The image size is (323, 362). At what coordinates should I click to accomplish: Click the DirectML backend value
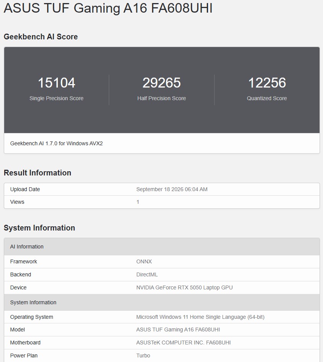click(147, 274)
